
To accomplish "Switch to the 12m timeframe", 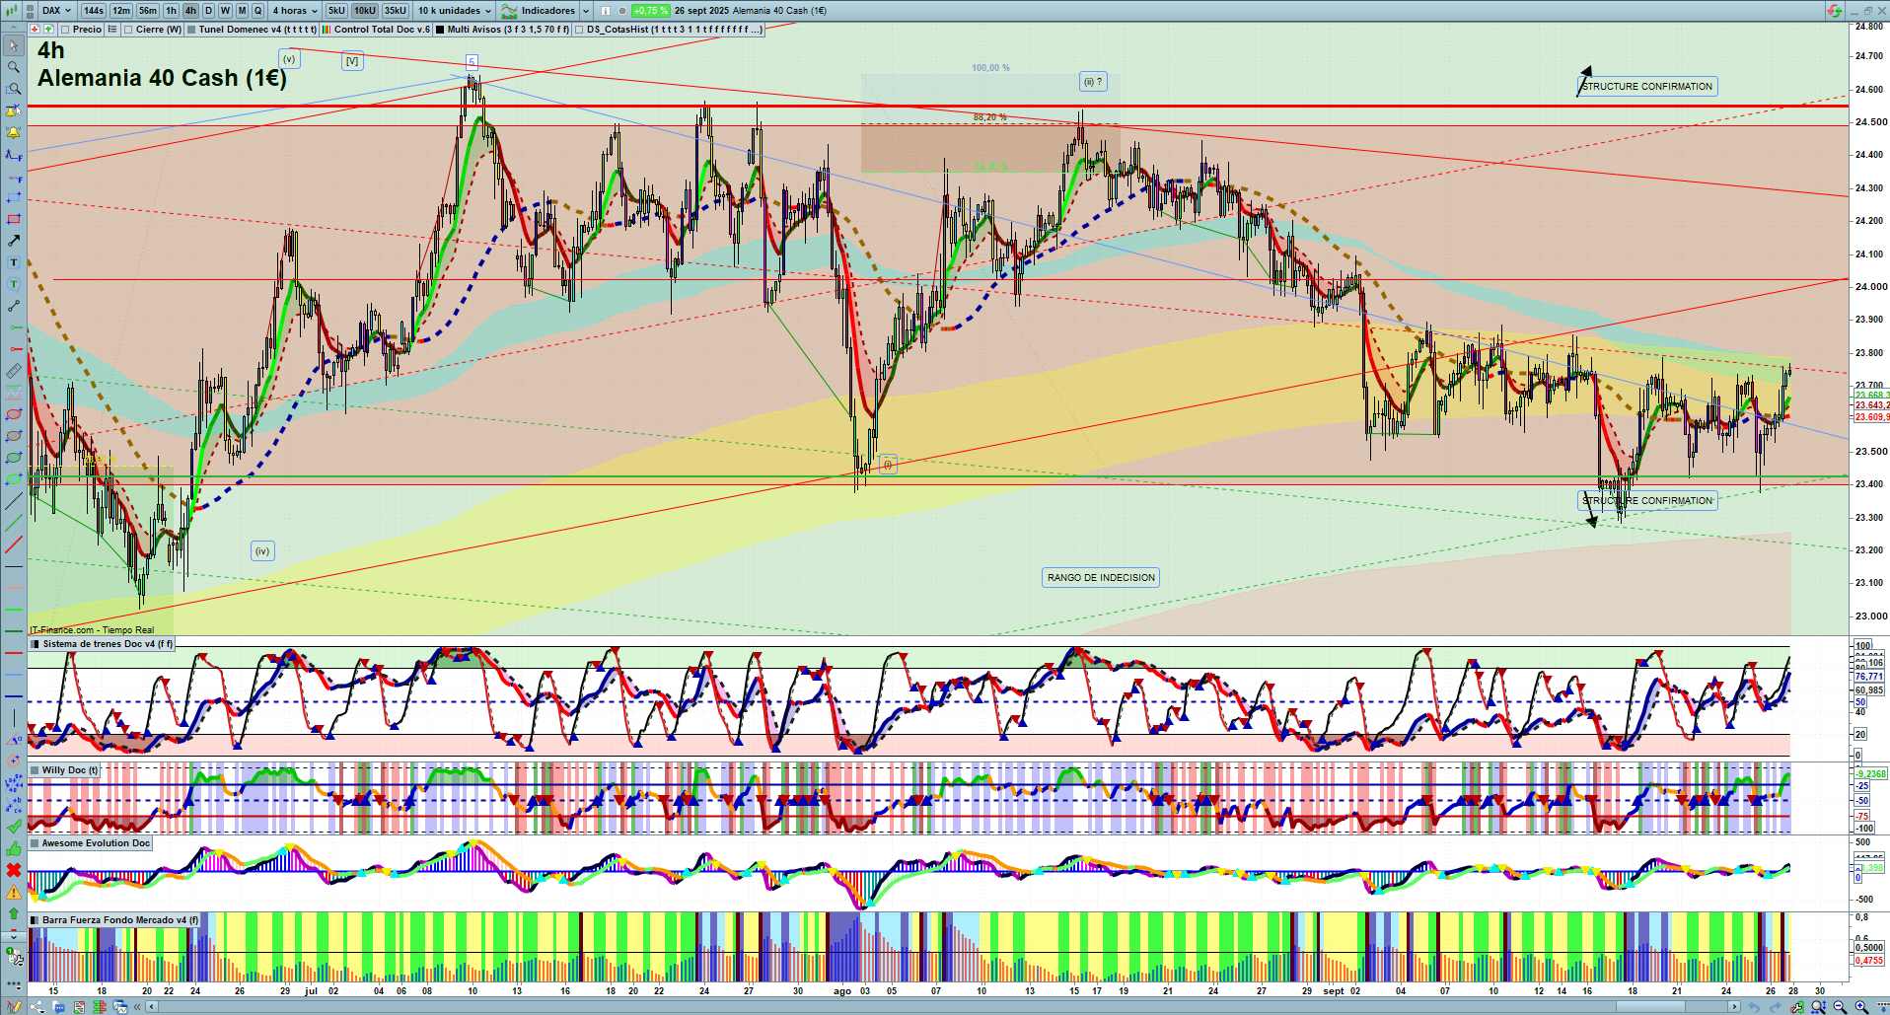I will (x=121, y=11).
